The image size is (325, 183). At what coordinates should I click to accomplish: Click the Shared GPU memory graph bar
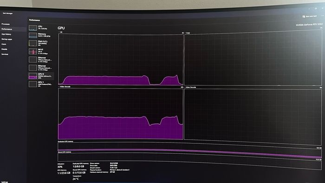coord(189,162)
